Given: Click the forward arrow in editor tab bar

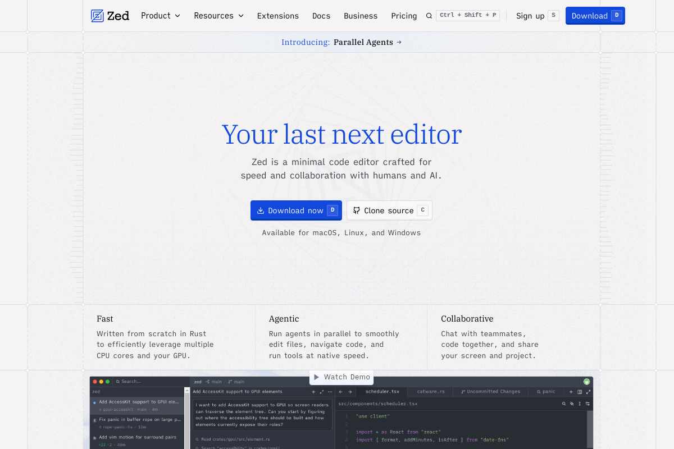Looking at the screenshot, I should coord(350,392).
